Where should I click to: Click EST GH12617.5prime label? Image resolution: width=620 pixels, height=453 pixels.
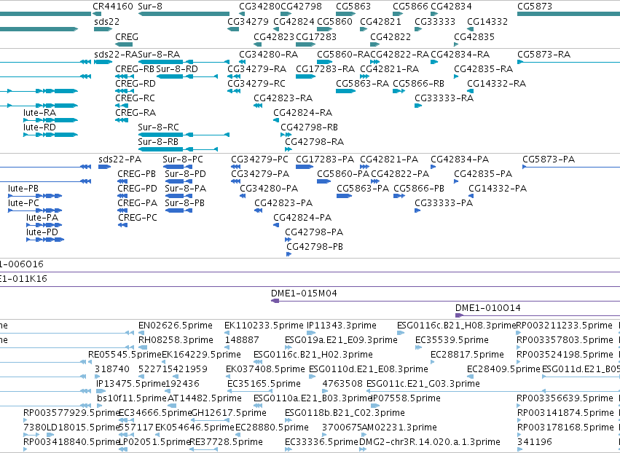click(229, 413)
